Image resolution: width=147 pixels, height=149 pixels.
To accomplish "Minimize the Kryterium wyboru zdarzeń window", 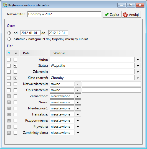I will coord(121,5).
